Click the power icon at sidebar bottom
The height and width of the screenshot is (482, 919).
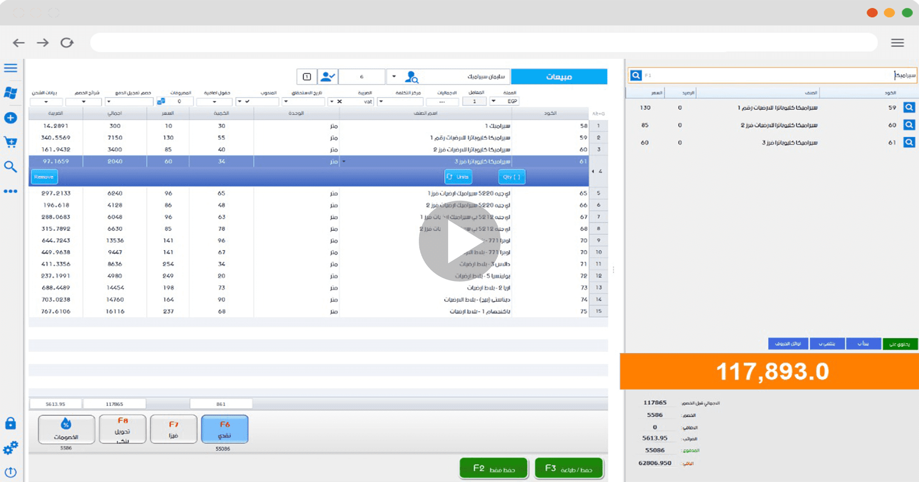[11, 472]
